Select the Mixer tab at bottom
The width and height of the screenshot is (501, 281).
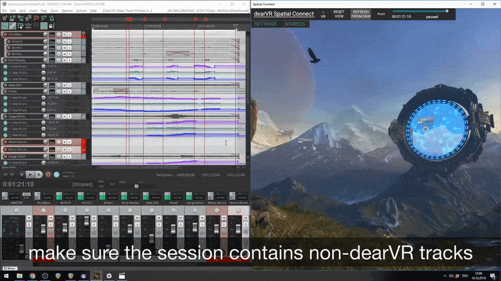coord(10,269)
